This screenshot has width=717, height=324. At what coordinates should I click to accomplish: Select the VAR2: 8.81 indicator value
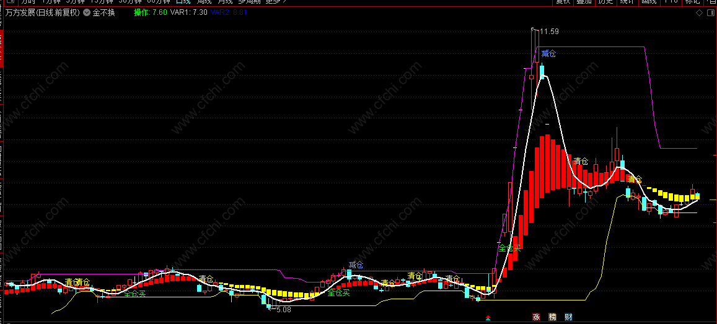pos(228,13)
